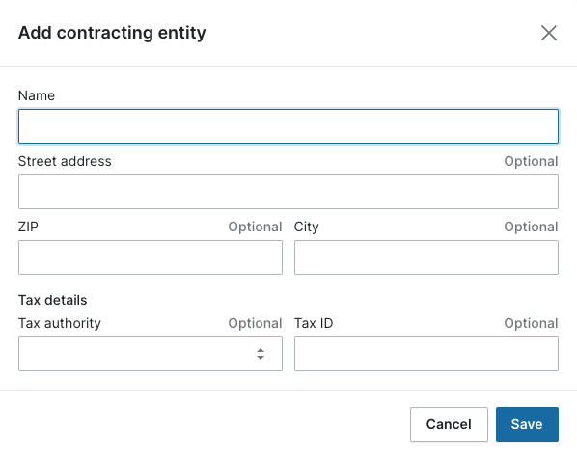Click the Street address label
The height and width of the screenshot is (456, 577).
(x=65, y=161)
